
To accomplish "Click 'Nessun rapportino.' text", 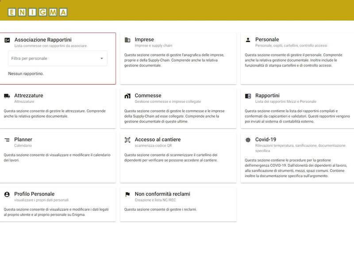I will [26, 74].
